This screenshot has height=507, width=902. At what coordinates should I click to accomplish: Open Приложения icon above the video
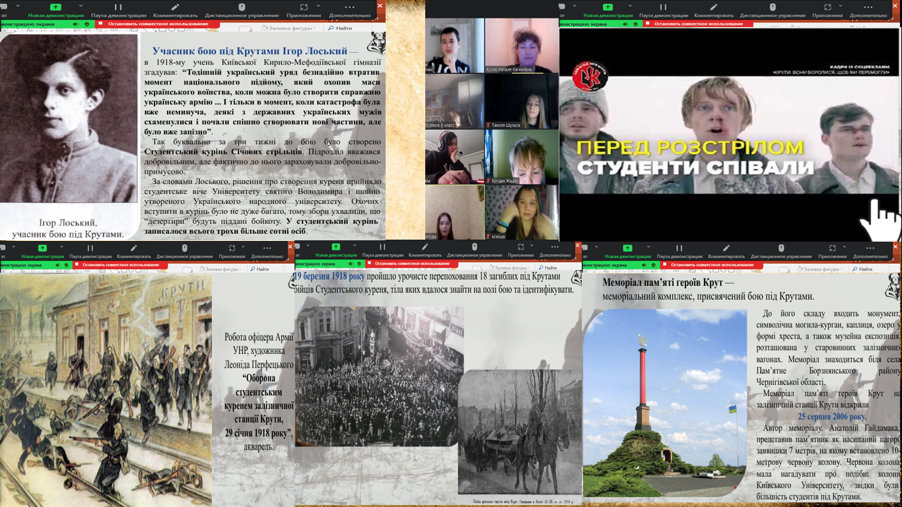tap(827, 7)
